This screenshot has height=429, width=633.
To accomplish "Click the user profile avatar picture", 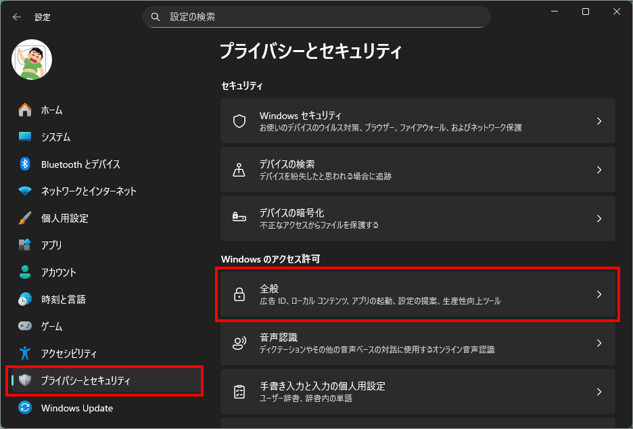I will coord(32,59).
